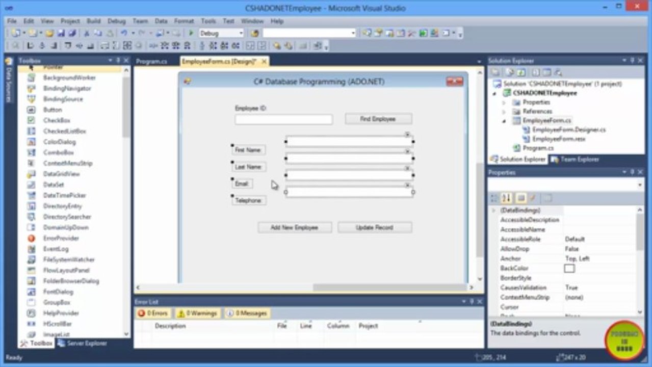Click the Copy icon in the toolbar
This screenshot has width=652, height=367.
97,33
